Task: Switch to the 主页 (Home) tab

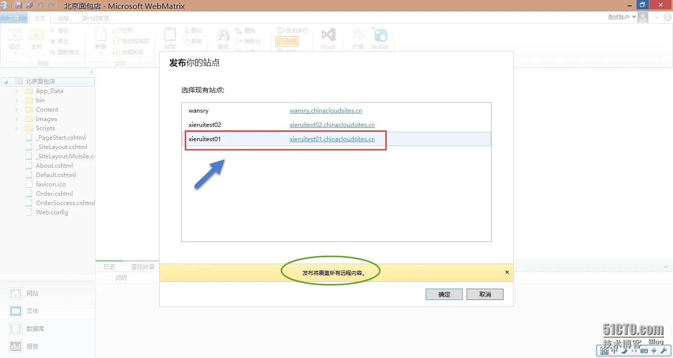Action: point(40,18)
